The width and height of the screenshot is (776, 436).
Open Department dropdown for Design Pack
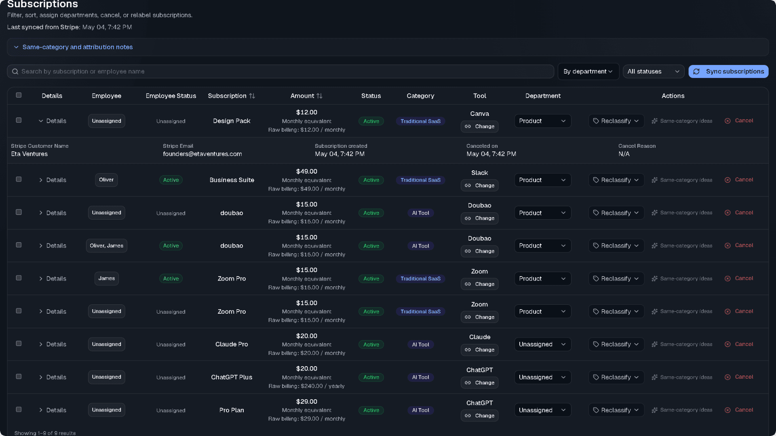pos(542,121)
